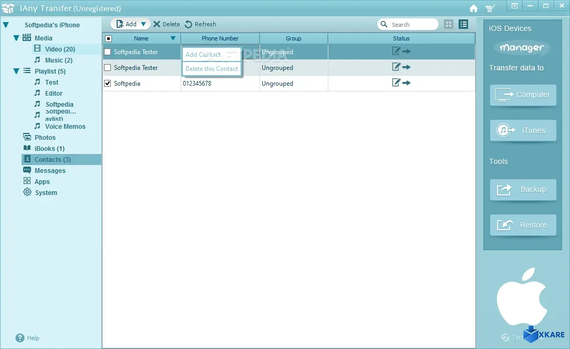The width and height of the screenshot is (570, 349).
Task: Select Playlist (5) in sidebar
Action: (x=50, y=71)
